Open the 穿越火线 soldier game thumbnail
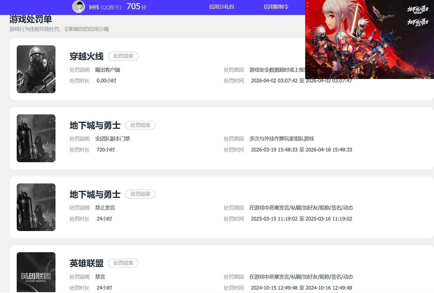434x293 pixels. point(36,69)
